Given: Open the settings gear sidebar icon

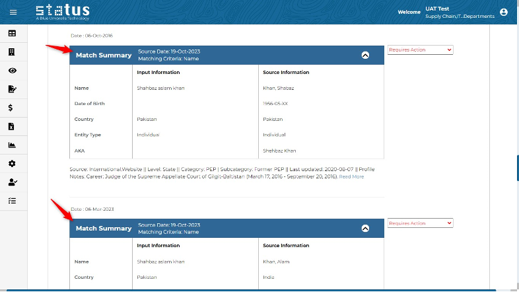Looking at the screenshot, I should (x=12, y=163).
